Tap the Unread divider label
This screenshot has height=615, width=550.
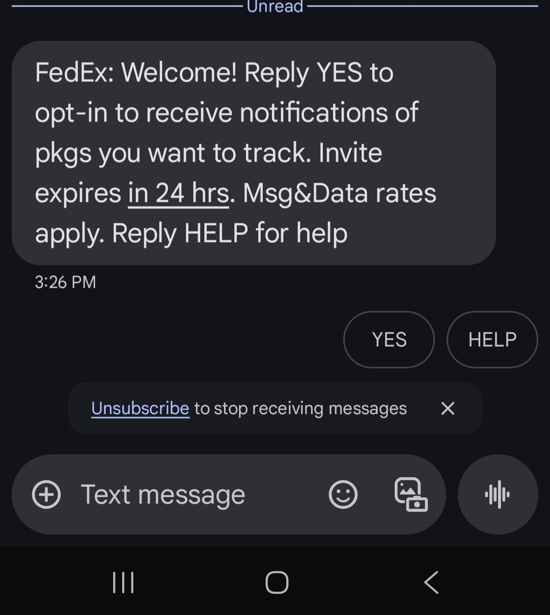pos(275,7)
